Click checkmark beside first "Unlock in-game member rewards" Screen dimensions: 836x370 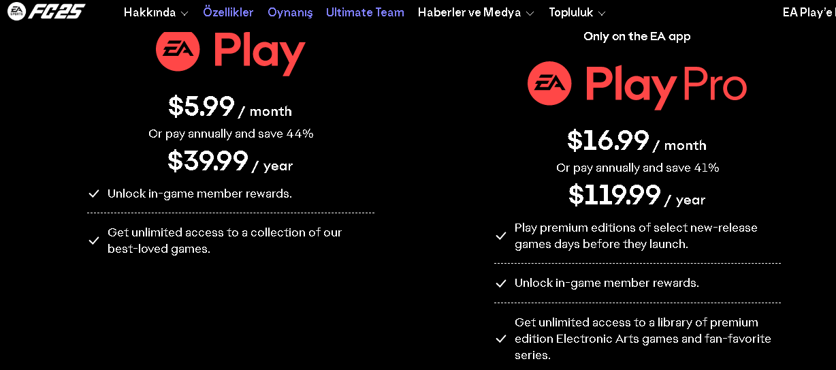(95, 194)
